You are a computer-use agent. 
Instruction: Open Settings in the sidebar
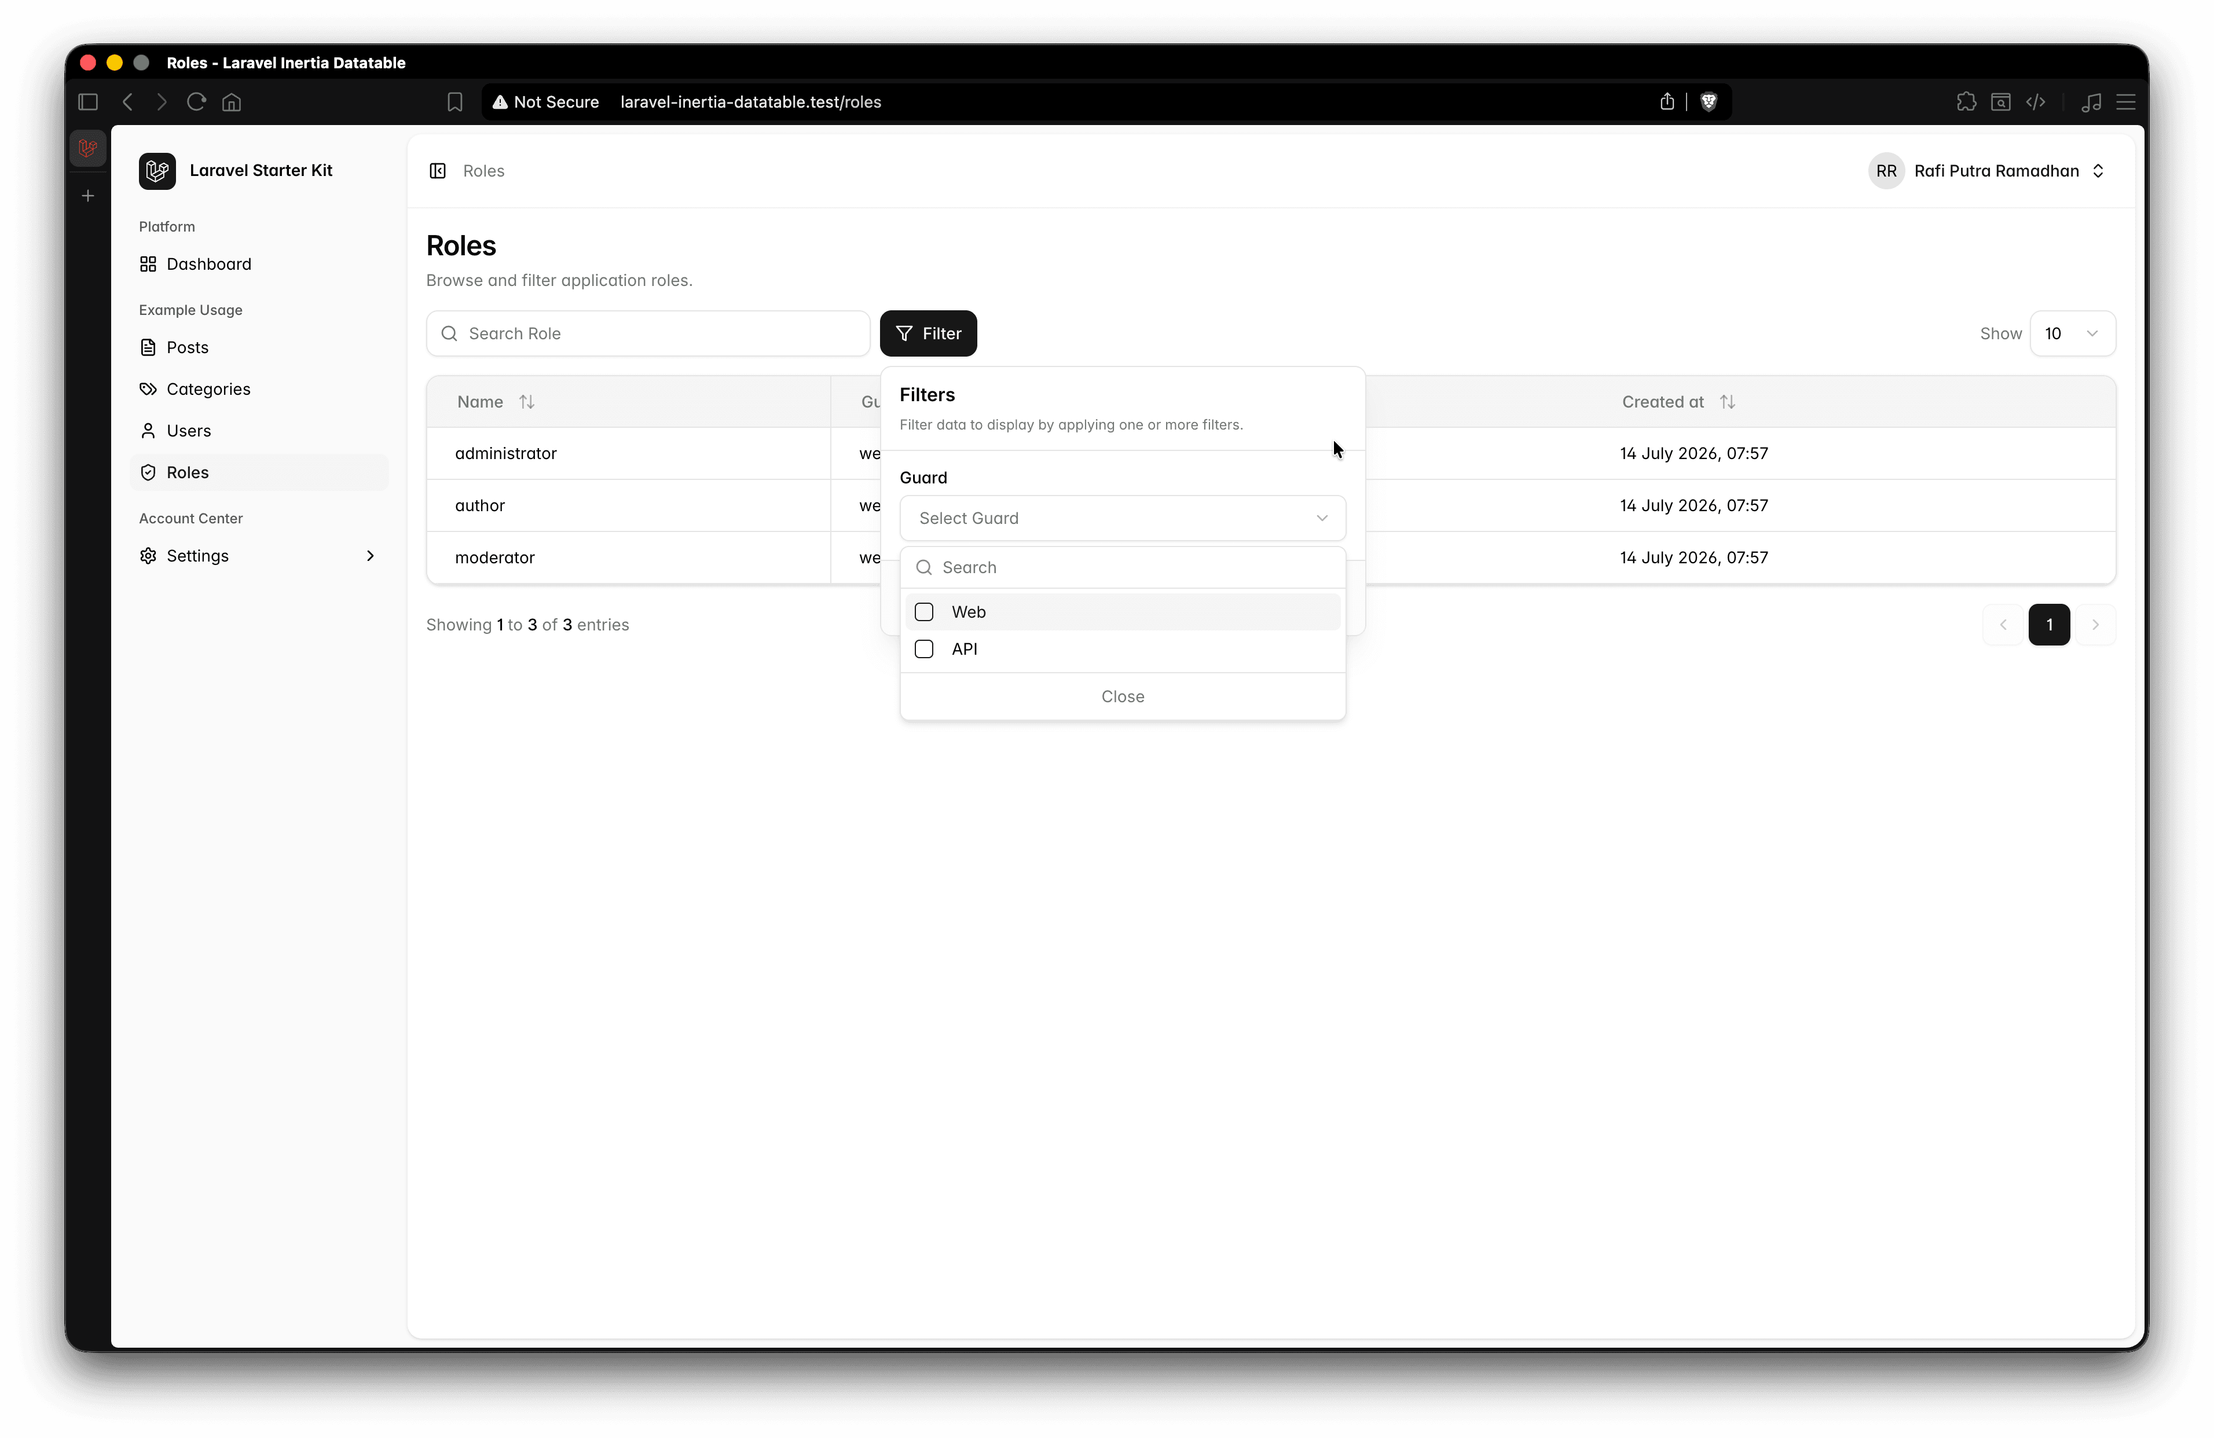click(259, 555)
